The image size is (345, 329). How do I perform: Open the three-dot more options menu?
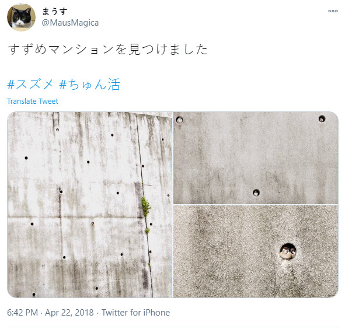coord(333,11)
